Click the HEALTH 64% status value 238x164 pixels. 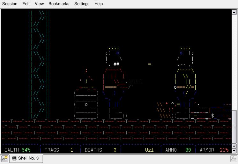26,150
